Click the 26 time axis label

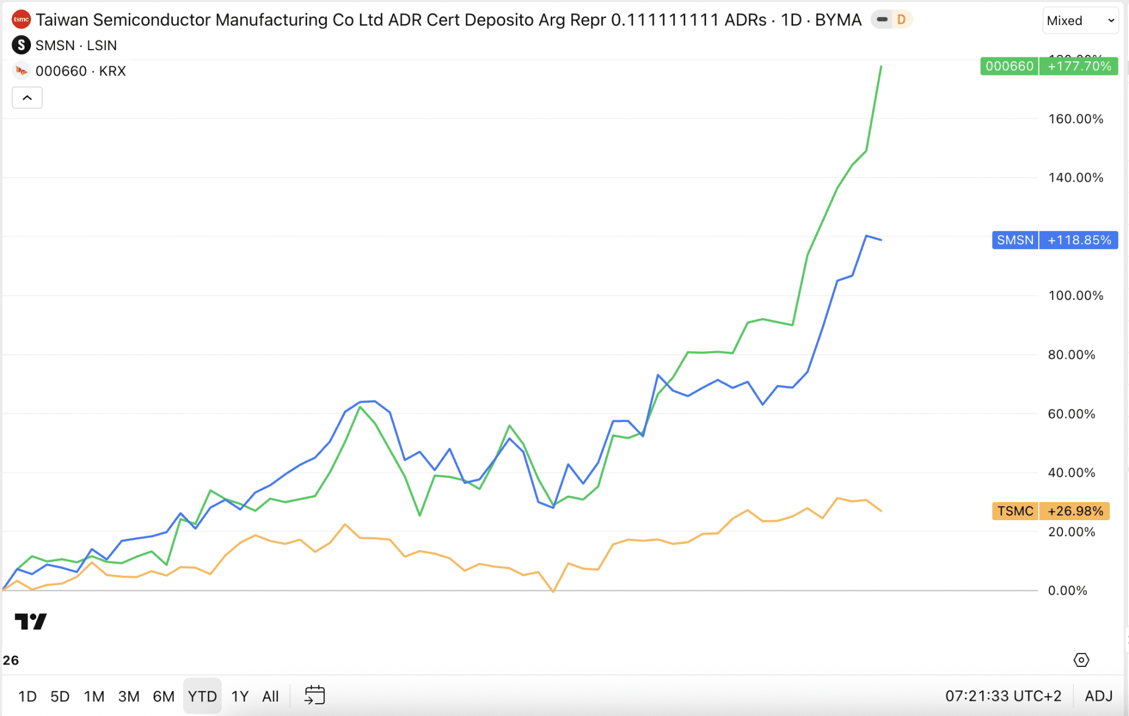tap(11, 660)
